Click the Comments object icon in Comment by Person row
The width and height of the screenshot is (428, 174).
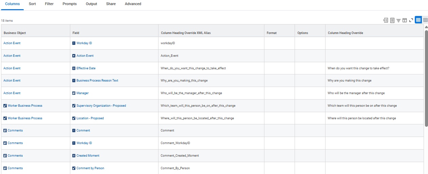[5, 168]
